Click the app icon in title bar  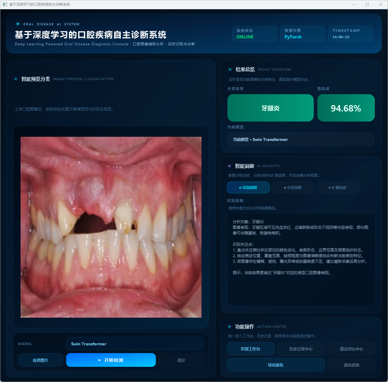[5, 4]
